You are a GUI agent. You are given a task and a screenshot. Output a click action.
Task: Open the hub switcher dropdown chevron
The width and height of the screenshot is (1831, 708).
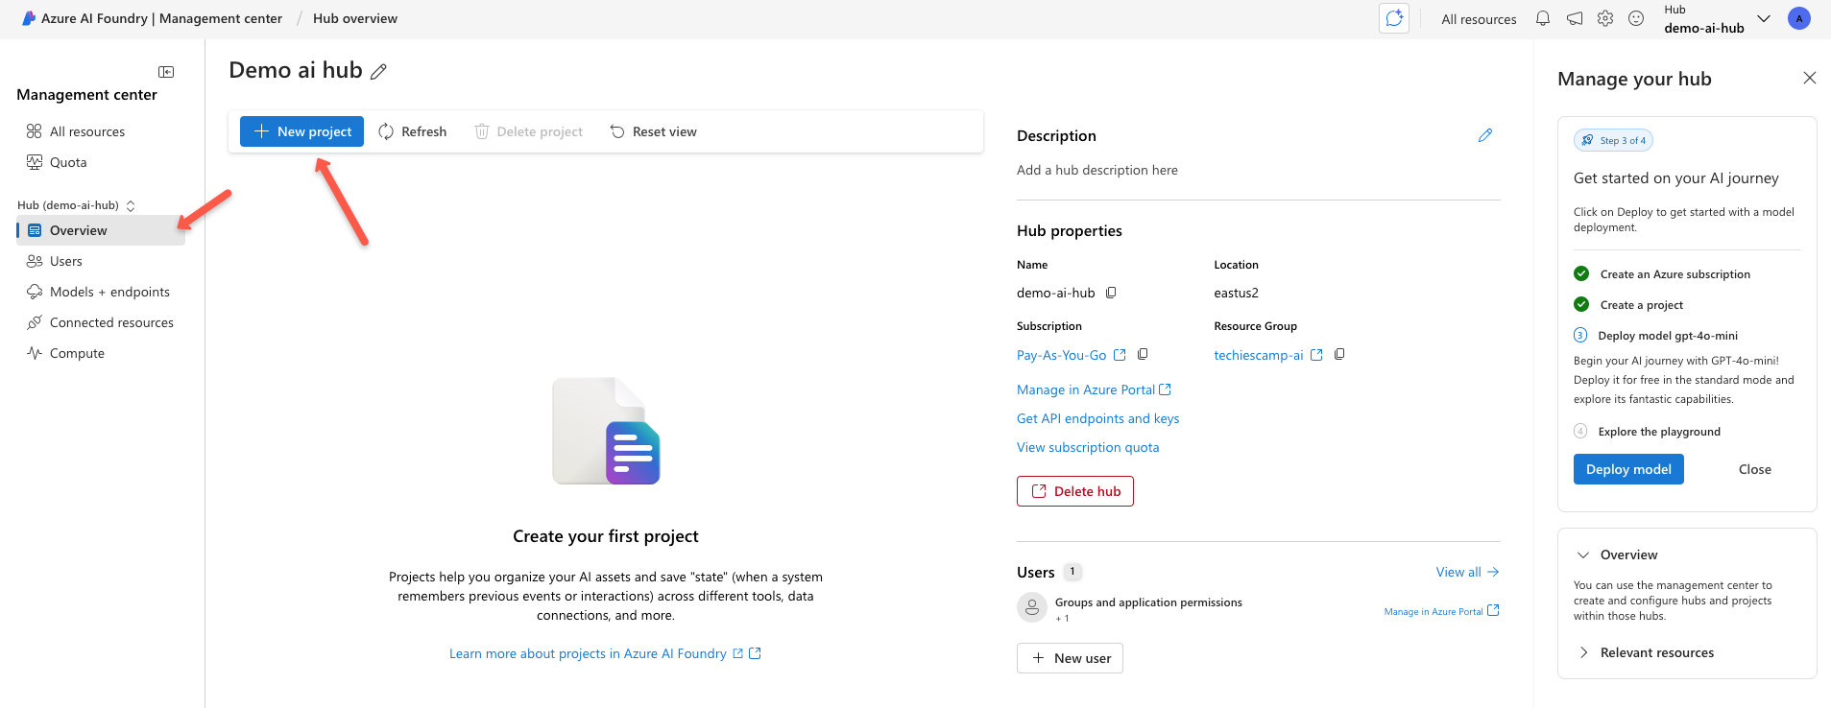1764,18
